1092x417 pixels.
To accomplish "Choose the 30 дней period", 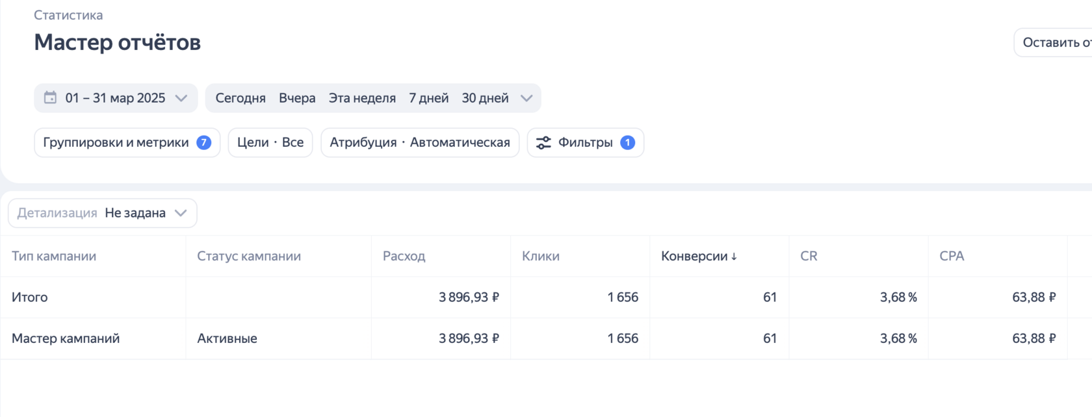I will [485, 98].
